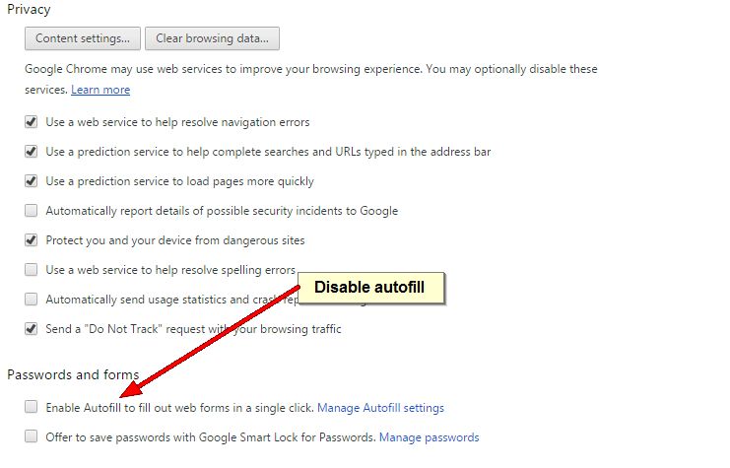This screenshot has width=730, height=468.
Task: Check the send usage statistics checkbox
Action: (x=32, y=300)
